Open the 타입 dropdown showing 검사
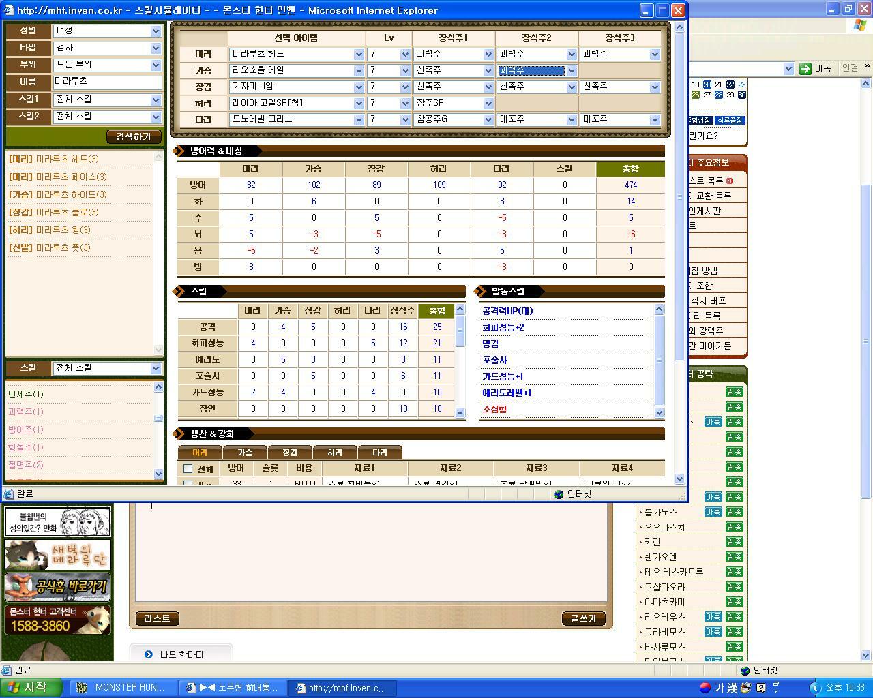Screen dimensions: 873x698 [x=107, y=48]
